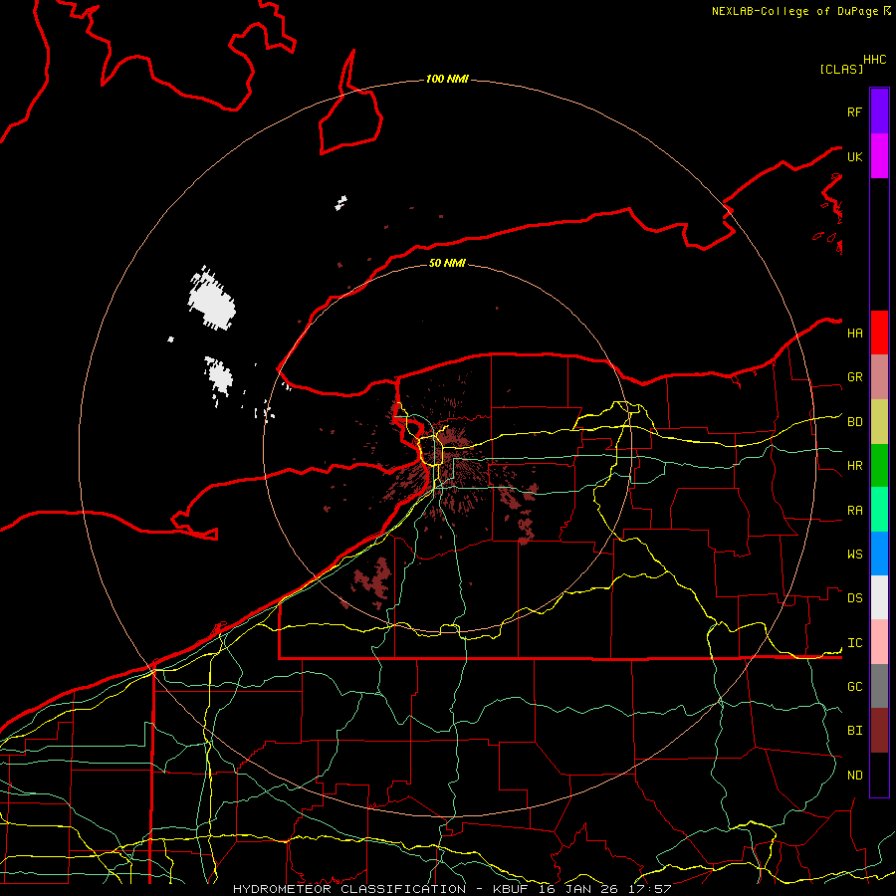Click the HR heavy rain green swatch
Image resolution: width=896 pixels, height=896 pixels.
coord(879,466)
